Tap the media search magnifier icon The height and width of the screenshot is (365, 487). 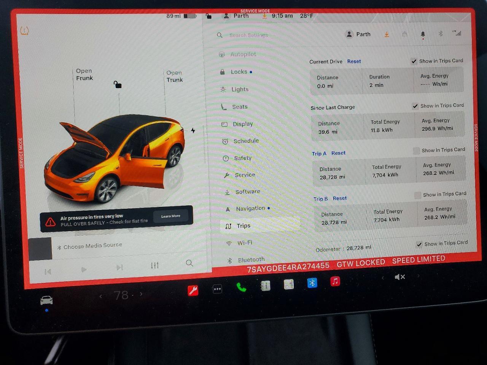point(189,263)
